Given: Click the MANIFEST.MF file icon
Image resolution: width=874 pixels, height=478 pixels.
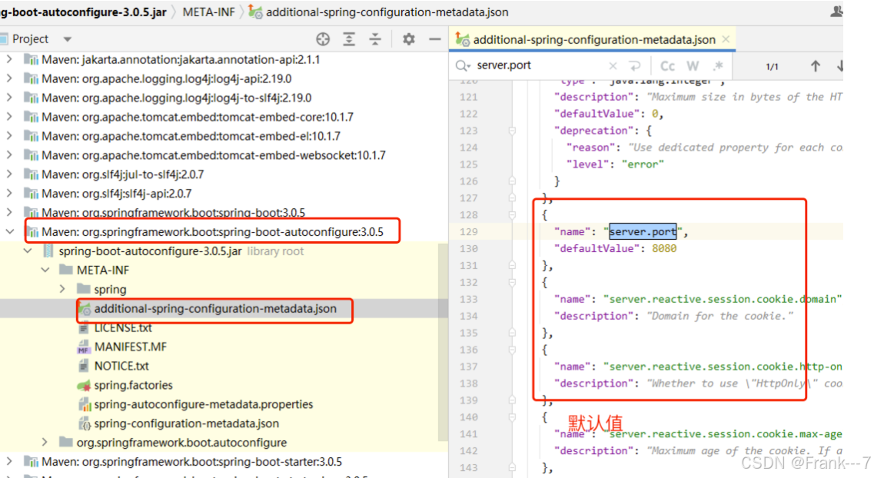Looking at the screenshot, I should (84, 347).
